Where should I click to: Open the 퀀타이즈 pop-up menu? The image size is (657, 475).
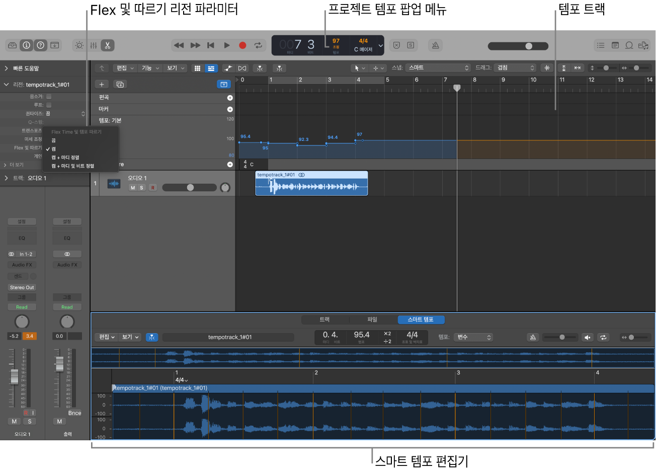[65, 114]
